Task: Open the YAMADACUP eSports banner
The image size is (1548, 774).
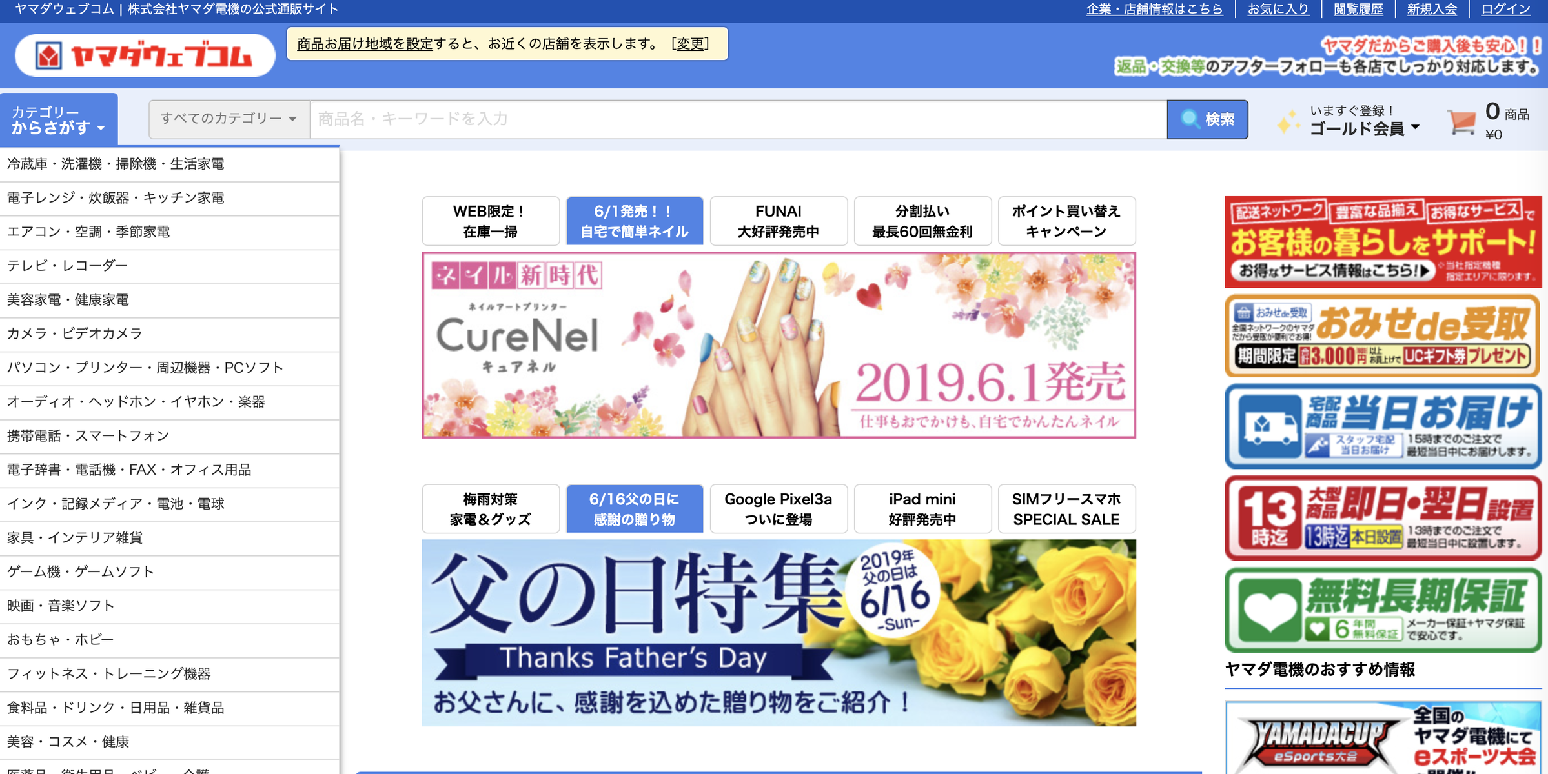Action: pos(1383,739)
